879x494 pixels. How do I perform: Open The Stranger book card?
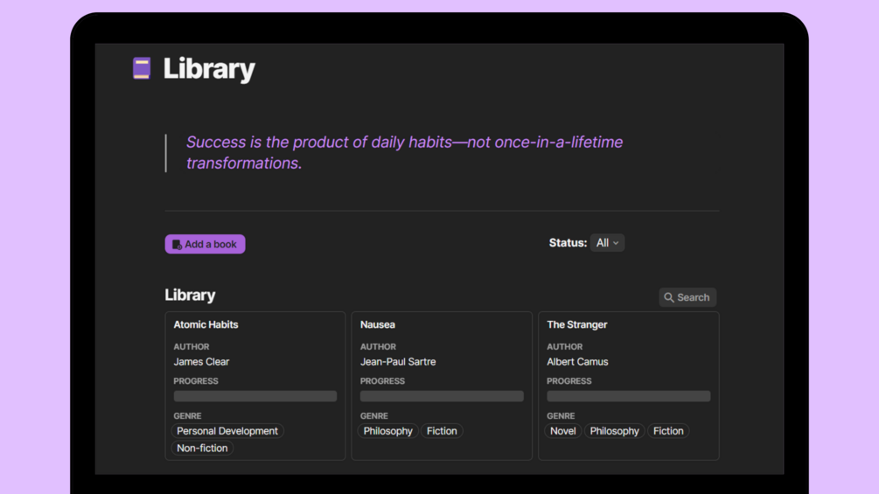coord(577,324)
